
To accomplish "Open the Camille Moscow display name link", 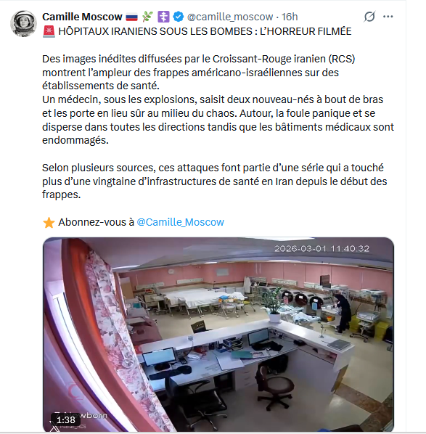I will point(82,17).
